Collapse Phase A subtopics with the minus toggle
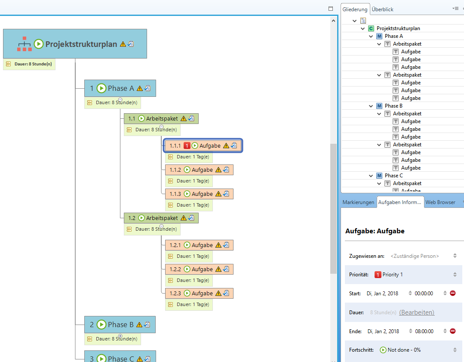Image resolution: width=464 pixels, height=362 pixels. click(120, 99)
